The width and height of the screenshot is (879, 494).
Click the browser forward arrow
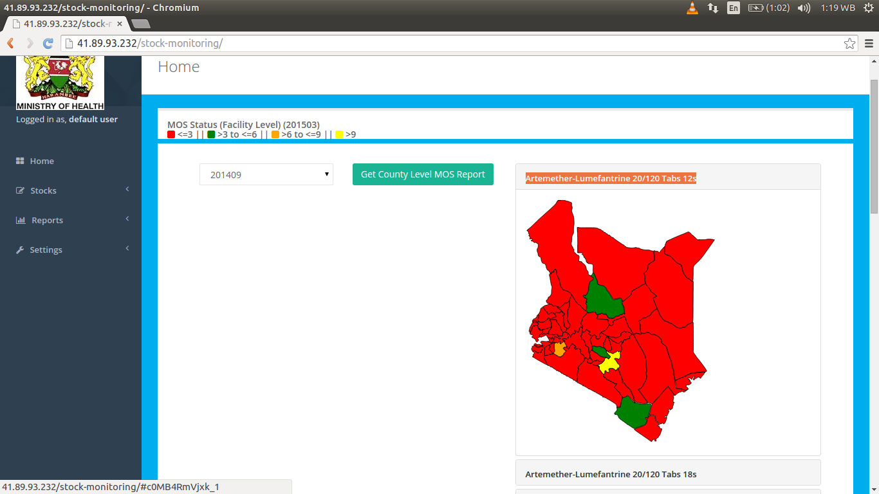[x=30, y=43]
